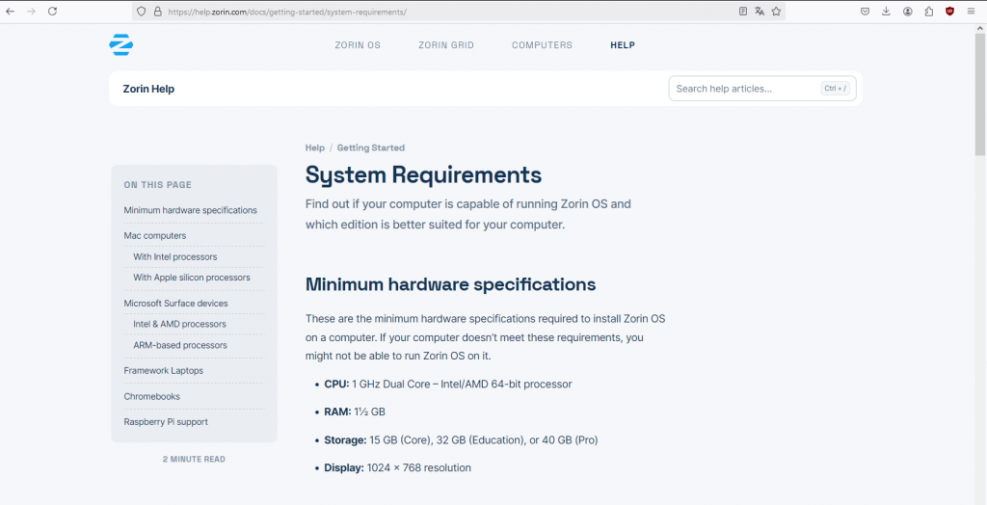Open the Extensions puzzle icon
Image resolution: width=987 pixels, height=505 pixels.
pos(928,12)
